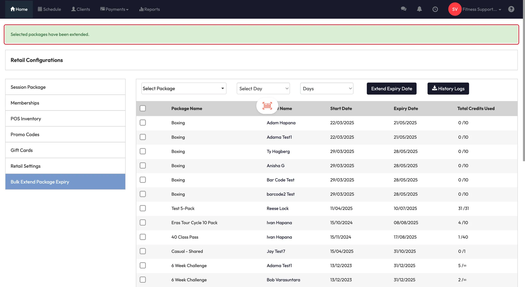Open the help question mark icon

pos(511,9)
